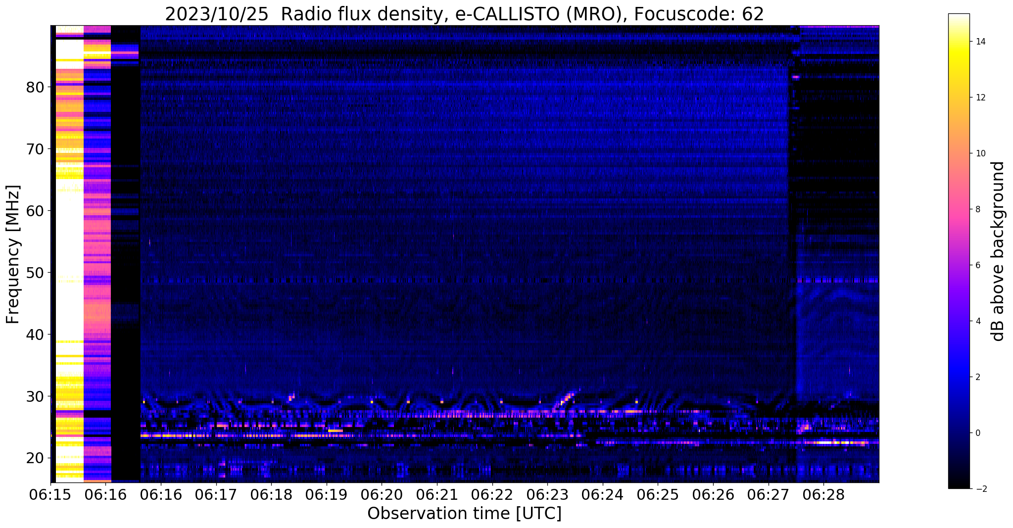1013x528 pixels.
Task: Click the 06:27 time tick label
Action: click(768, 494)
